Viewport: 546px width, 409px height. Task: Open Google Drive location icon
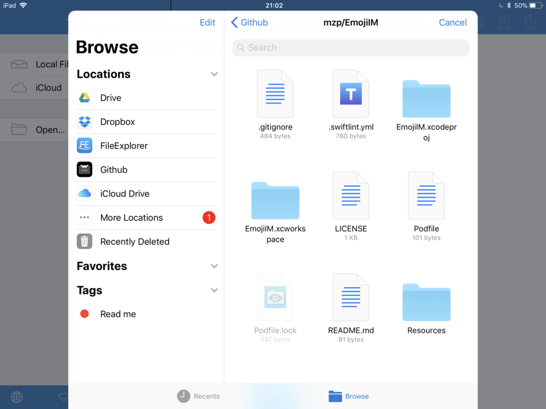pyautogui.click(x=84, y=98)
